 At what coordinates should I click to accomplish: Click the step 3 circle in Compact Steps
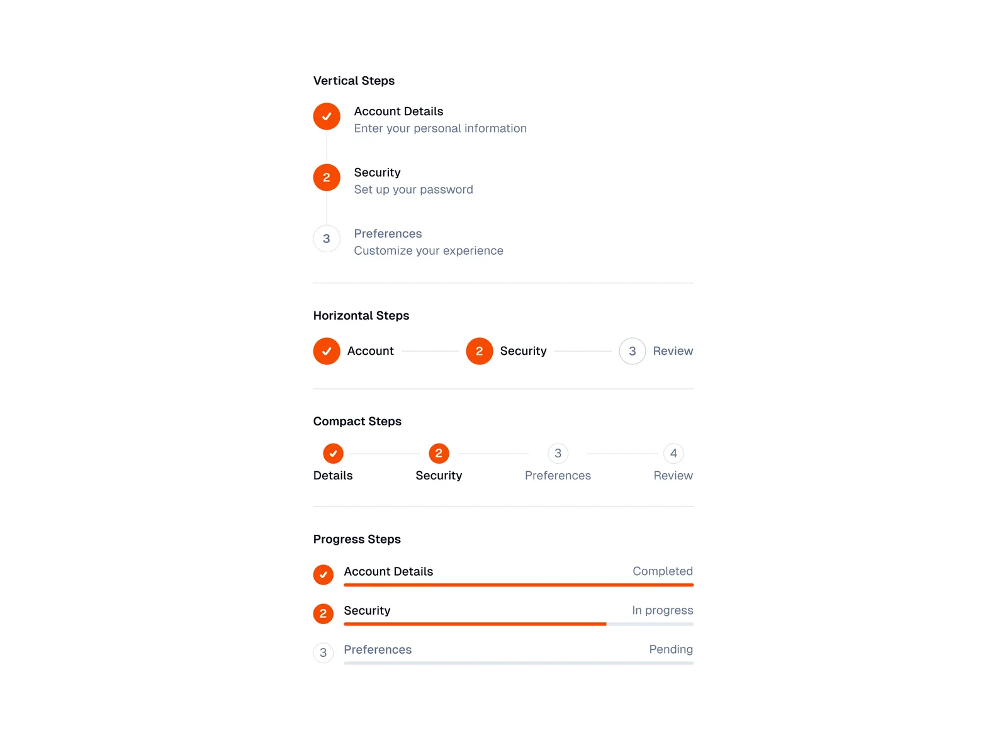click(558, 453)
